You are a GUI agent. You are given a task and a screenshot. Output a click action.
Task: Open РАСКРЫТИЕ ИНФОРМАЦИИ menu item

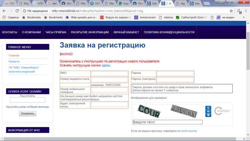coord(90,32)
